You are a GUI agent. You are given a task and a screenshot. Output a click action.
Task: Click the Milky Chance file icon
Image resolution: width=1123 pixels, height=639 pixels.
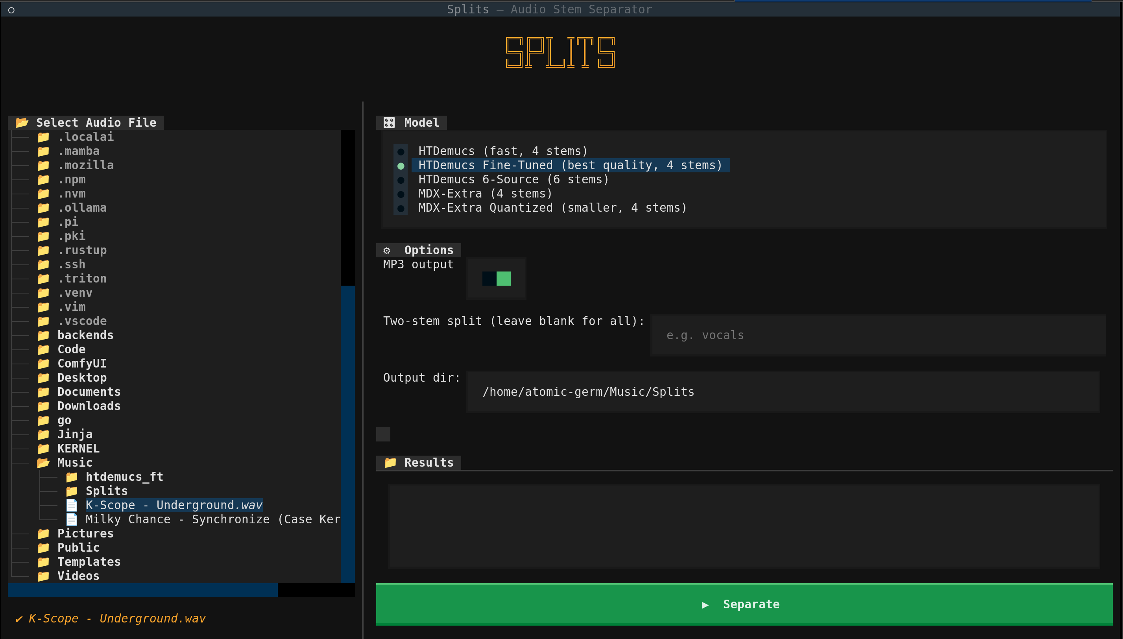point(72,519)
